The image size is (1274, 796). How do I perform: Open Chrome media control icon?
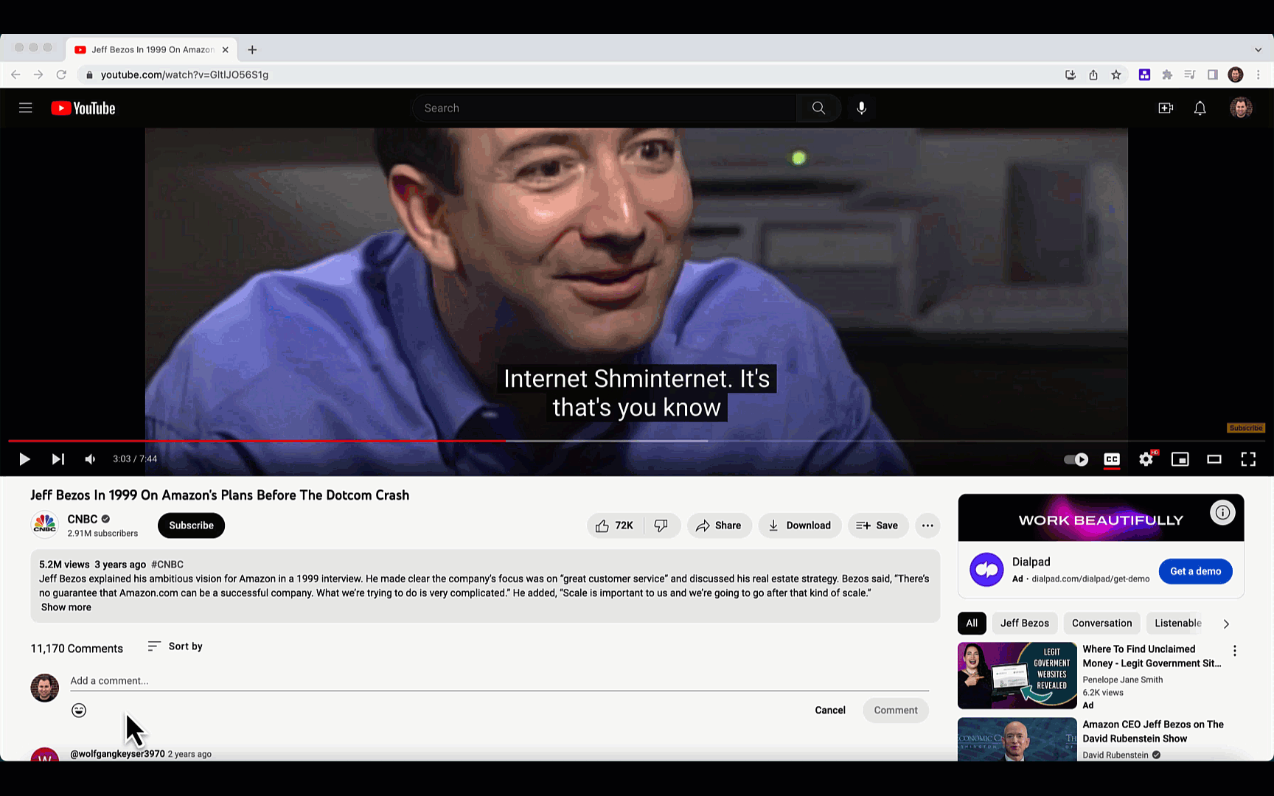click(x=1190, y=74)
